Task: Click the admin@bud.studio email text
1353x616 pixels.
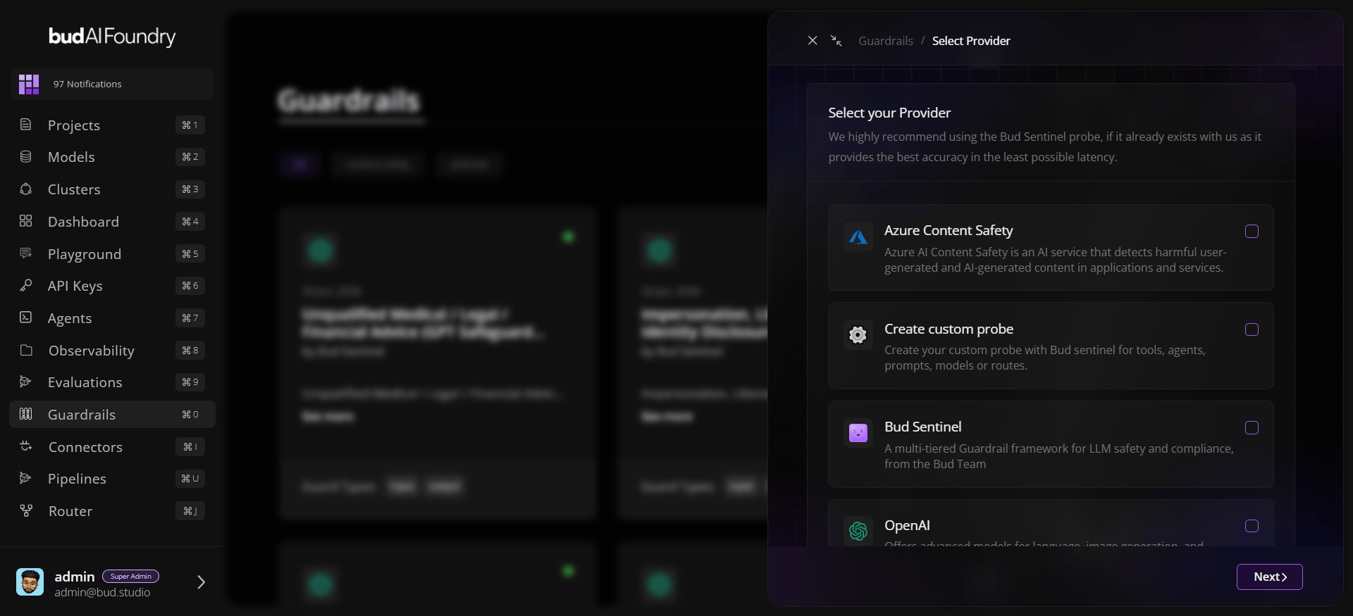Action: click(103, 593)
